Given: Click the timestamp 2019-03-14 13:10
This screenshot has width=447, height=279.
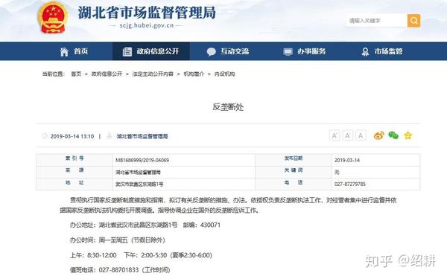Looking at the screenshot, I should tap(72, 136).
